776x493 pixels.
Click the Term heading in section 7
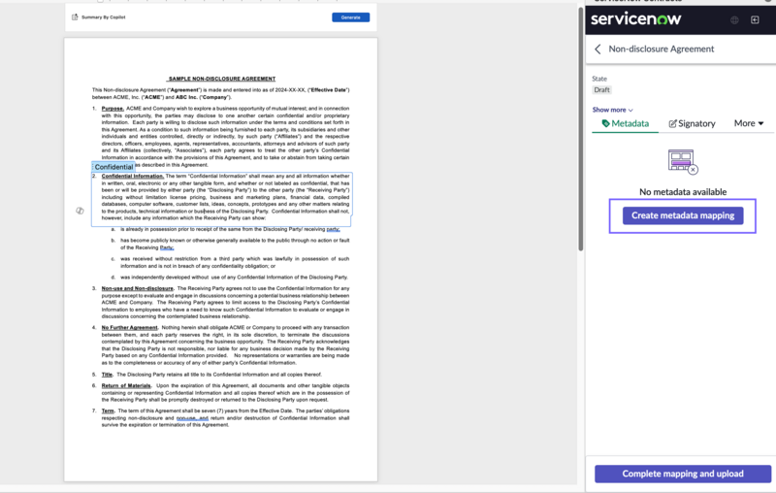tap(108, 411)
